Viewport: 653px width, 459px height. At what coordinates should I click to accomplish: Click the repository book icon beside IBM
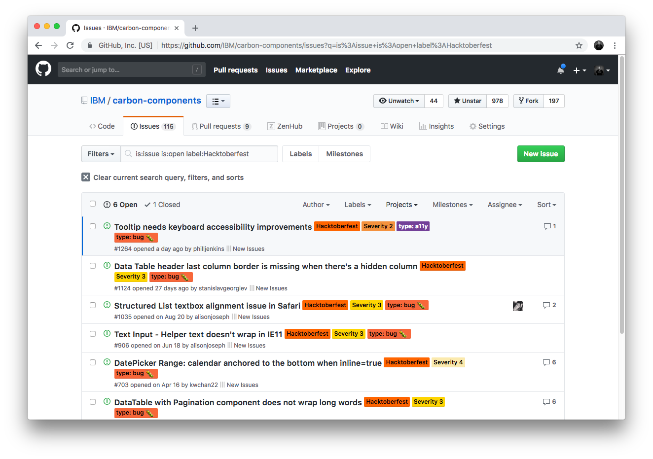pos(84,101)
